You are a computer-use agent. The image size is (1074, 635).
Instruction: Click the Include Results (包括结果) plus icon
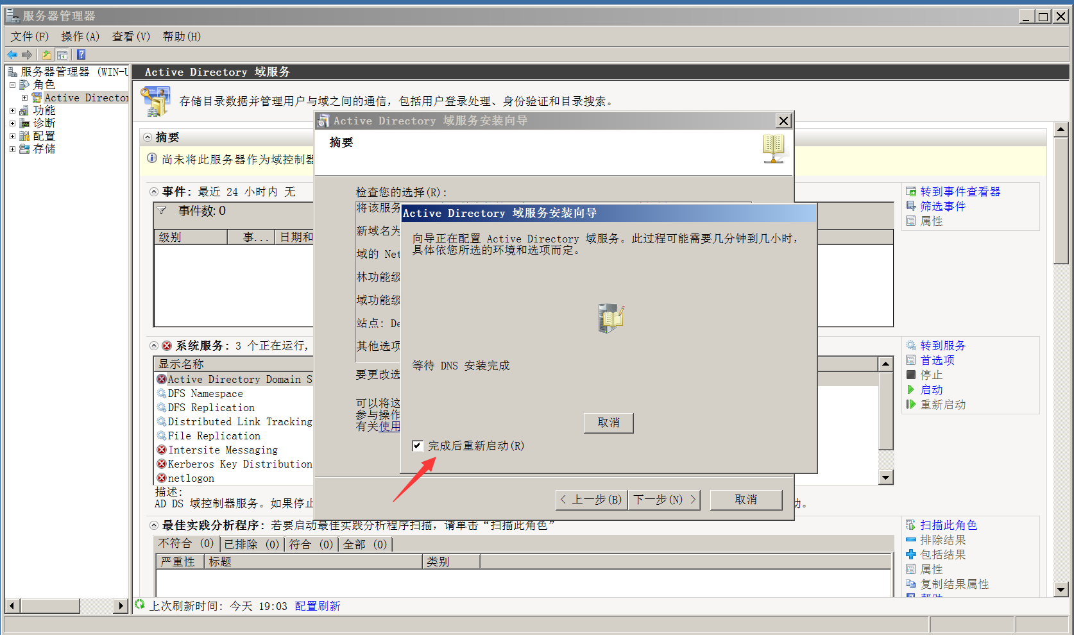coord(911,554)
